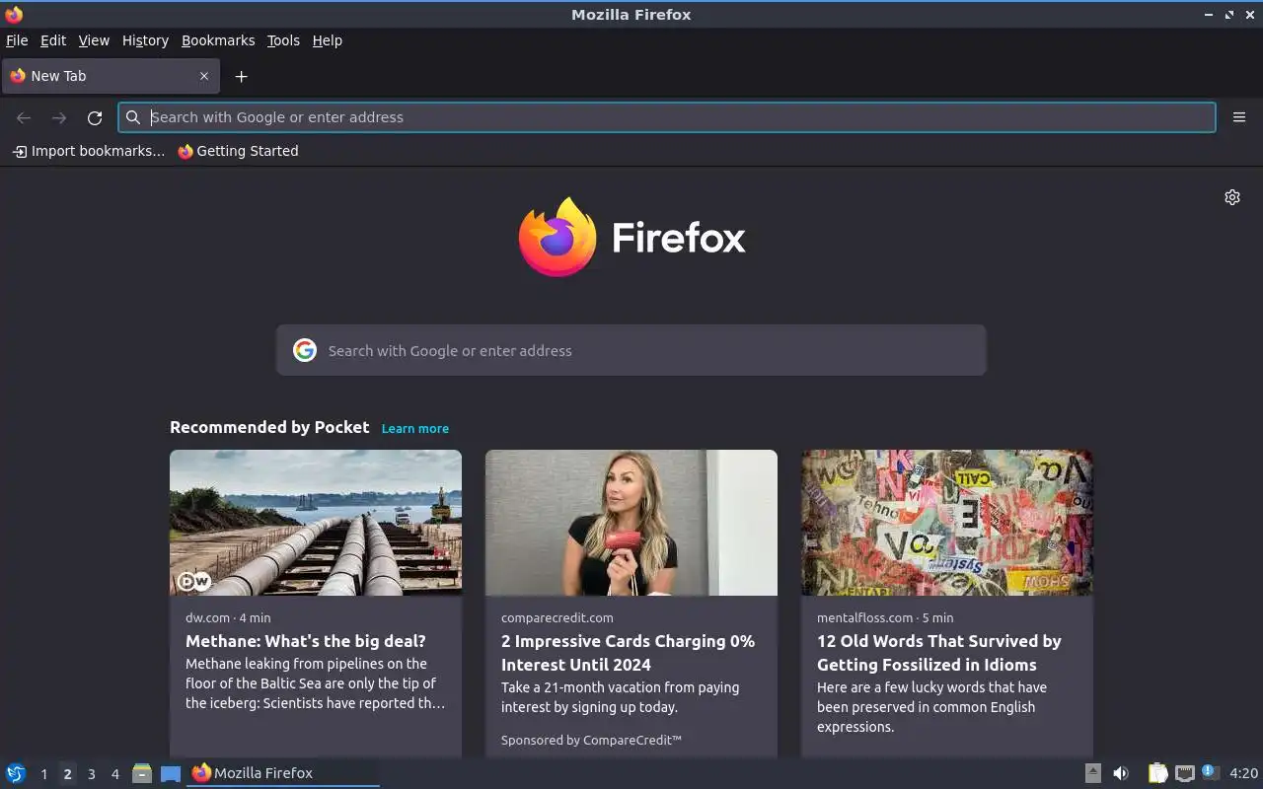Open the clipboard tray icon
1263x789 pixels.
click(1157, 773)
